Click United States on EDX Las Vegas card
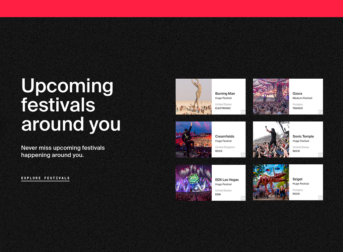This screenshot has width=343, height=252. click(x=223, y=190)
